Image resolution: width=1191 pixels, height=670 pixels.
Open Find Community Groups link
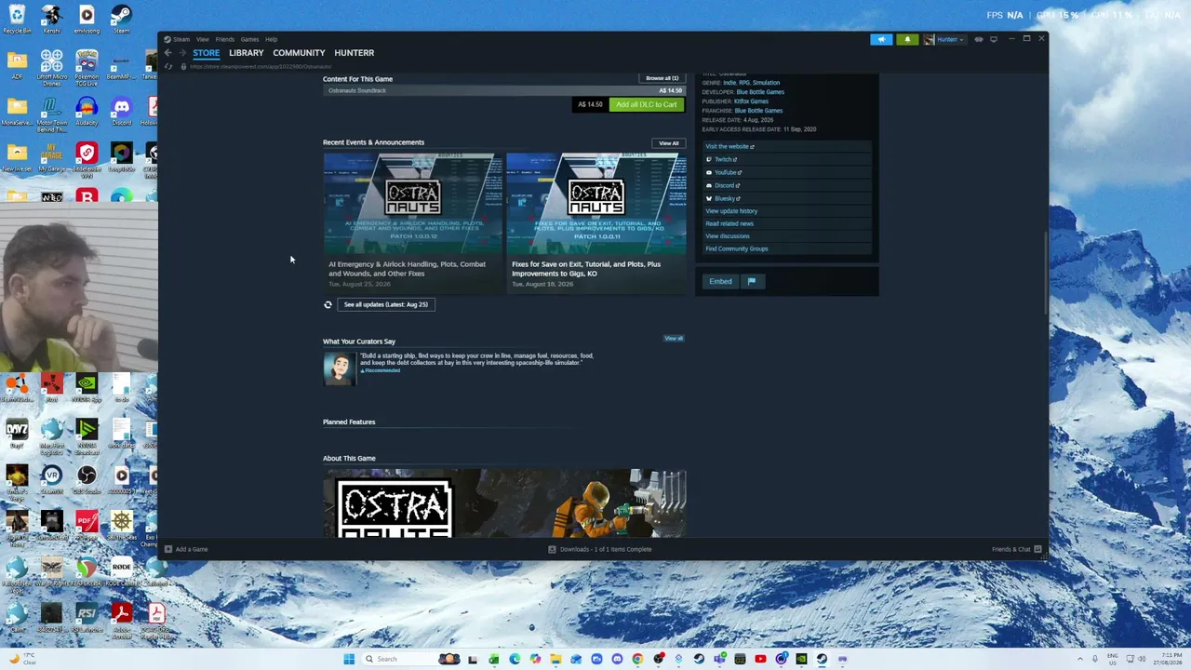(737, 248)
